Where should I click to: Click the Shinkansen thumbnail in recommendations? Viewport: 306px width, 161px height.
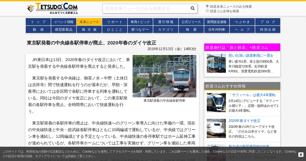coord(216,128)
